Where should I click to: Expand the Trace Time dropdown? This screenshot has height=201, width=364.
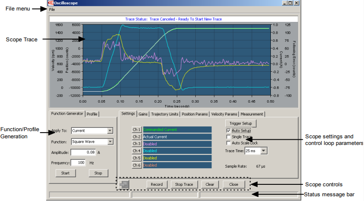click(263, 151)
